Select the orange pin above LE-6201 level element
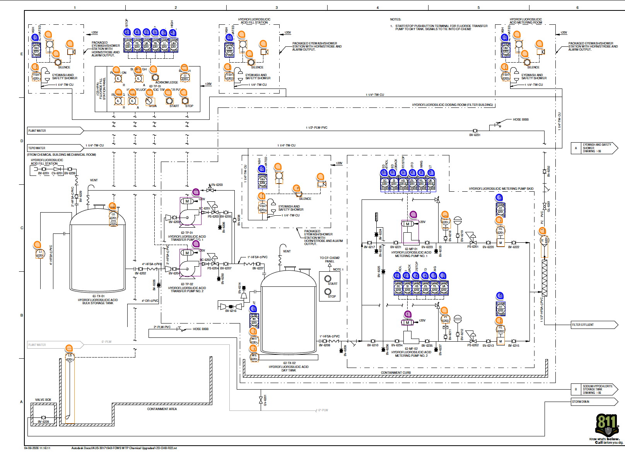Image resolution: width=625 pixels, height=453 pixels. (x=112, y=206)
